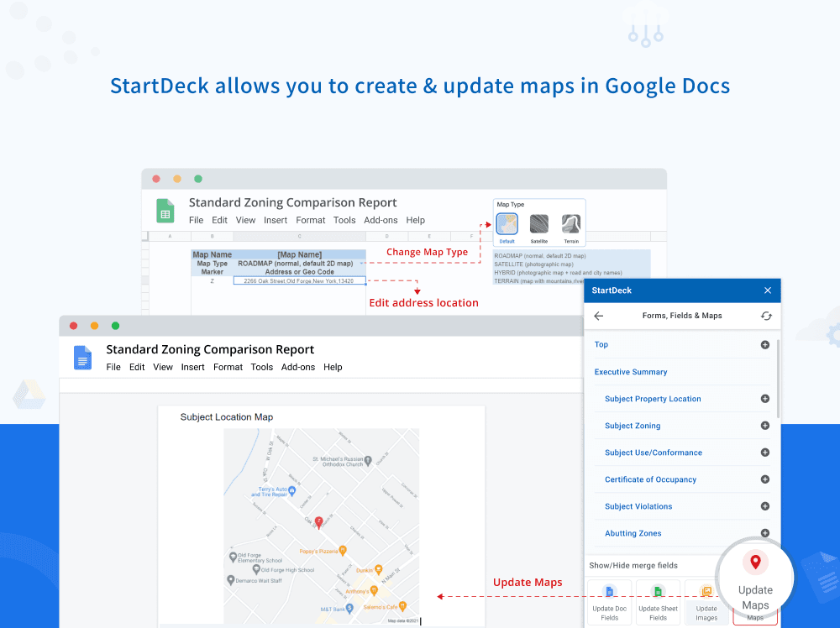Open View menu in the Docs window
This screenshot has height=628, width=840.
(163, 367)
